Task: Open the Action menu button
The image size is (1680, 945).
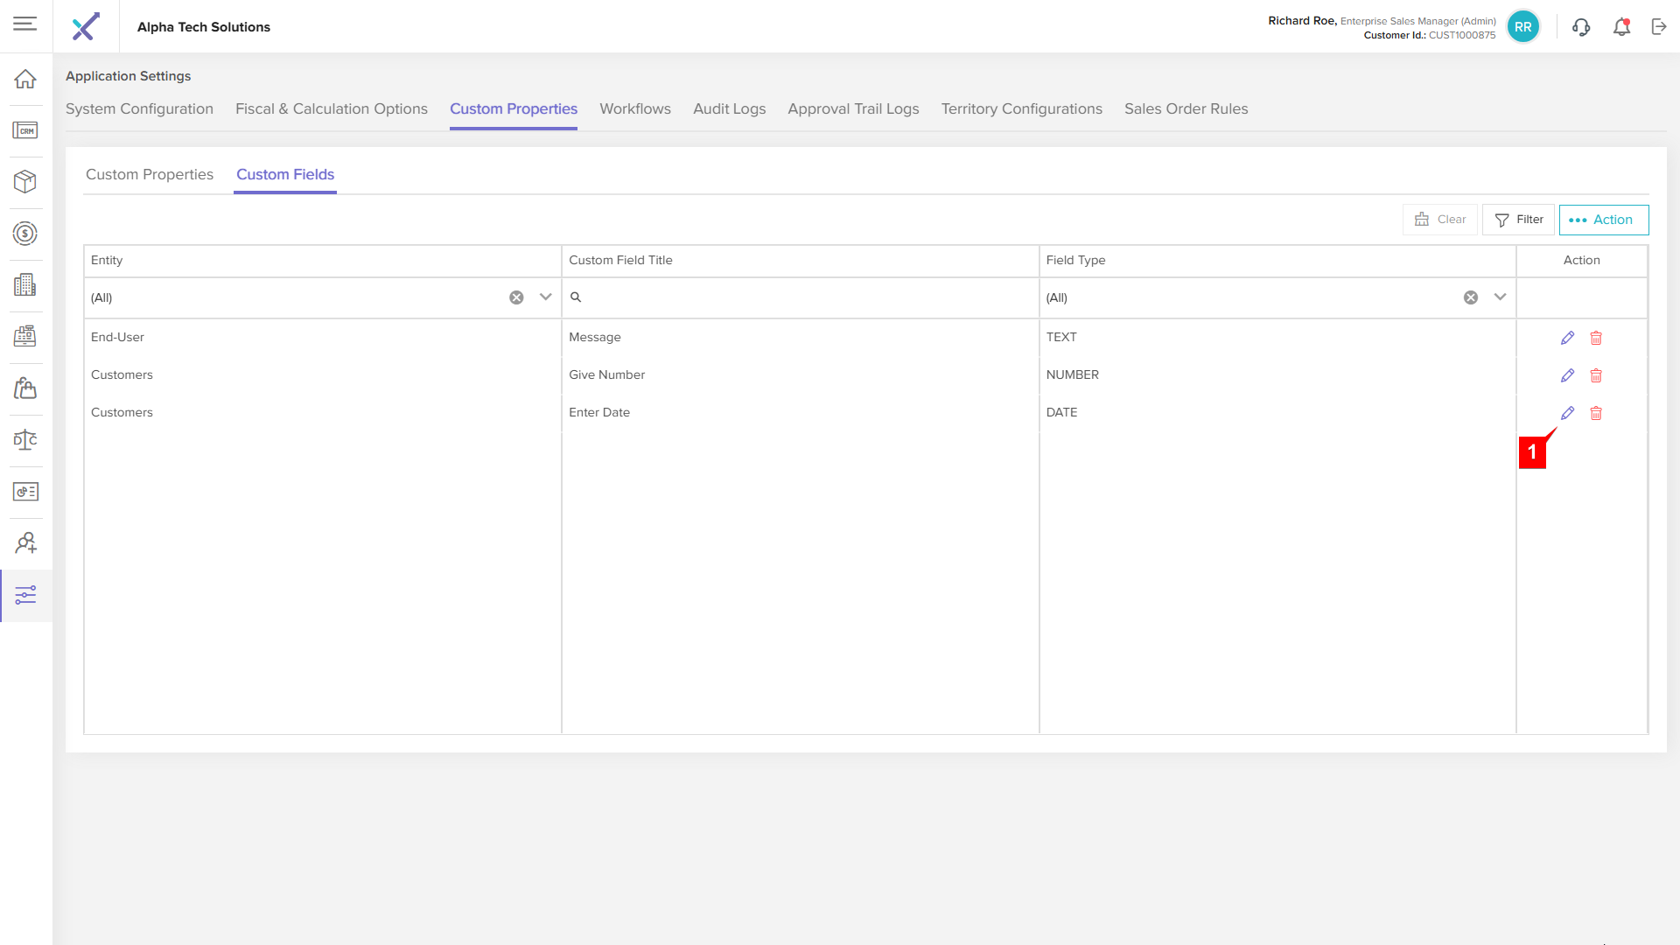Action: tap(1603, 220)
